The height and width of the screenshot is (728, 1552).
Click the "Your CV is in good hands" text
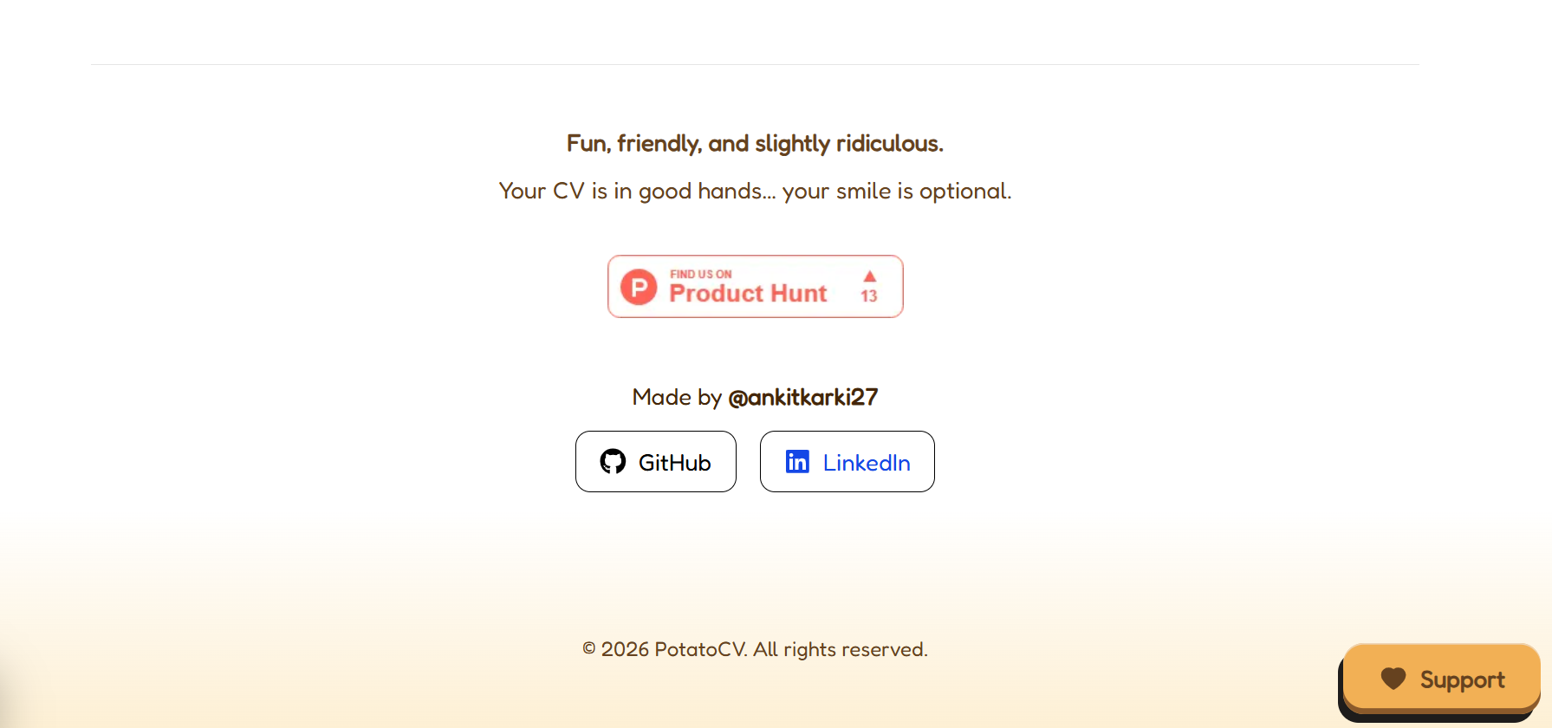click(637, 191)
